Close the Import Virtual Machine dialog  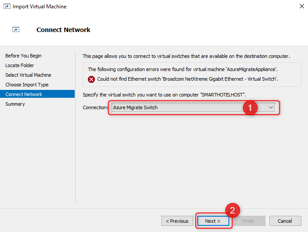[x=302, y=6]
